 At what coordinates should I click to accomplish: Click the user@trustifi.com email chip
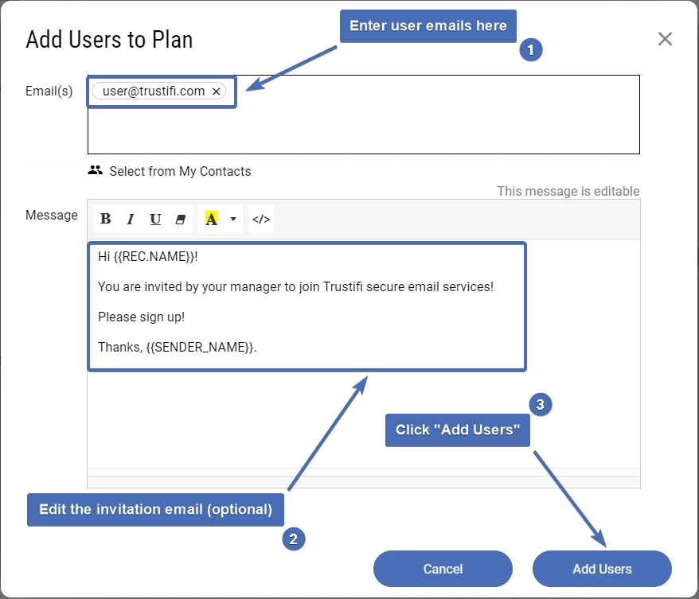pos(154,91)
